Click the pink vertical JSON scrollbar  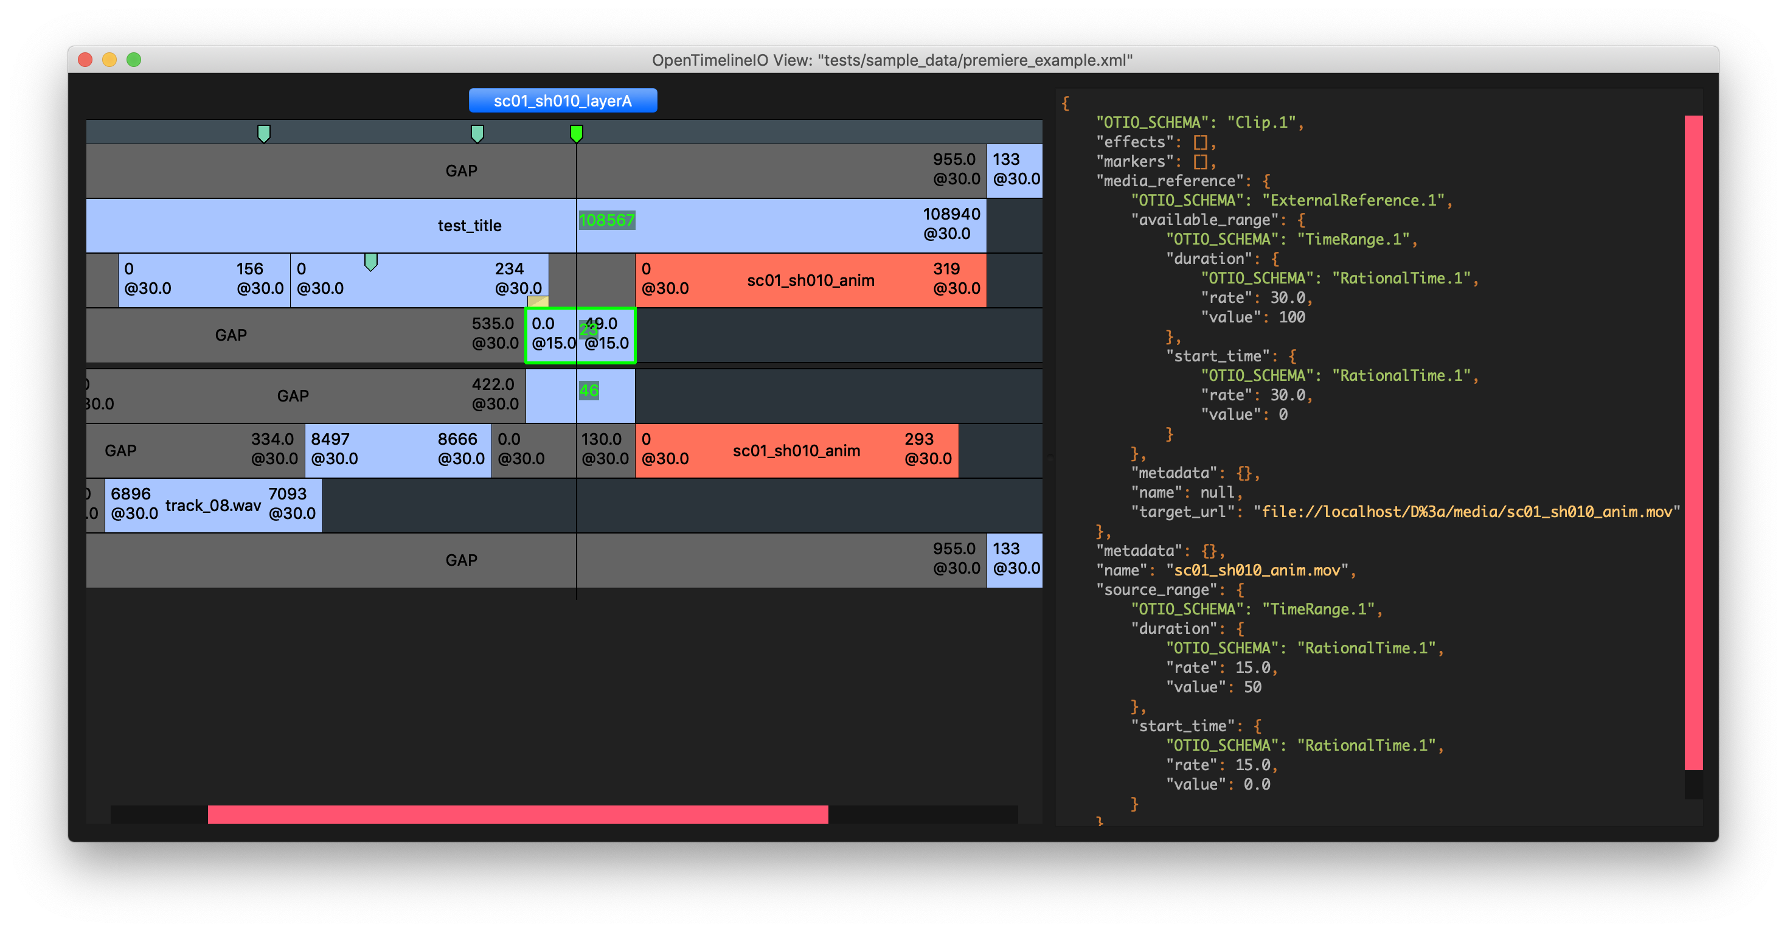[1693, 442]
